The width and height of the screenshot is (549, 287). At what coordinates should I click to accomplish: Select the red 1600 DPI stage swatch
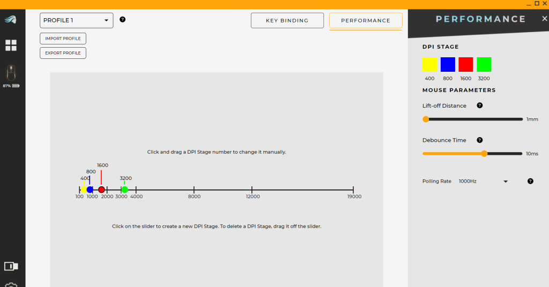(x=466, y=65)
